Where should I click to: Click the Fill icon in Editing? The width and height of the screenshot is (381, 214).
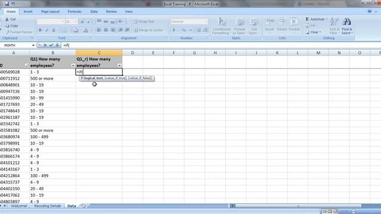point(308,26)
